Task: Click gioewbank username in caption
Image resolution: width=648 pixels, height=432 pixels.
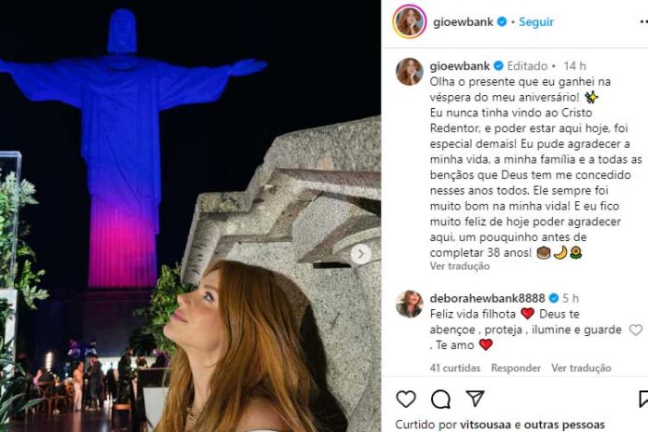Action: point(460,66)
